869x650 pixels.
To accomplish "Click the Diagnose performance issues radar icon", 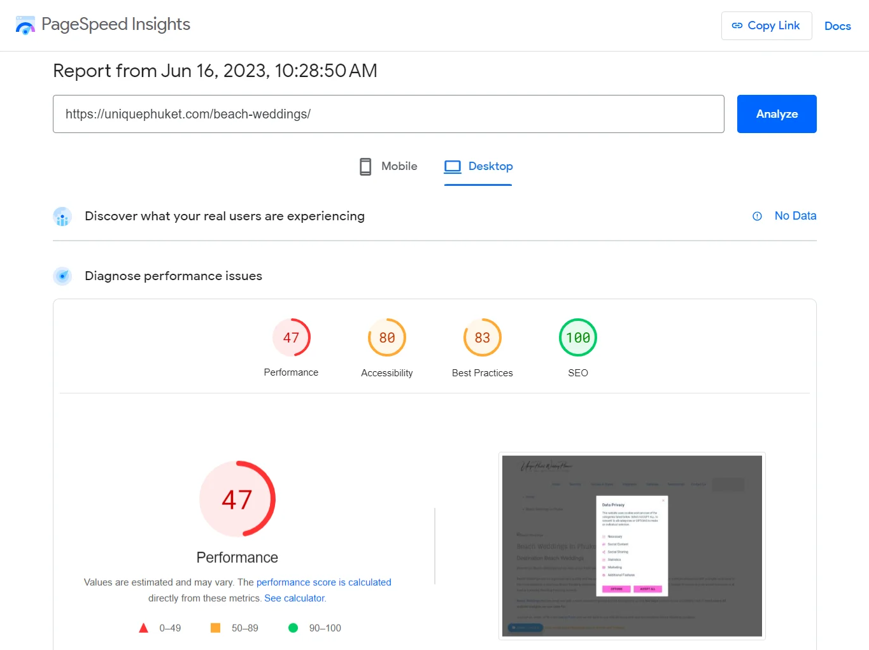I will (x=62, y=276).
